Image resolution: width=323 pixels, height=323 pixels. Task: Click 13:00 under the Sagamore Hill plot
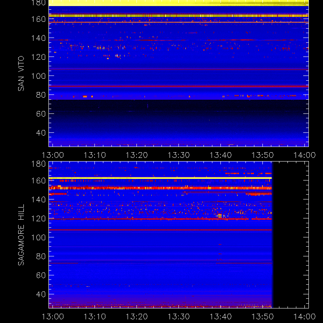[53, 317]
